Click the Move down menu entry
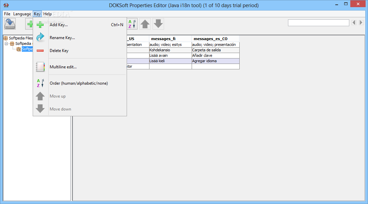 pos(80,109)
